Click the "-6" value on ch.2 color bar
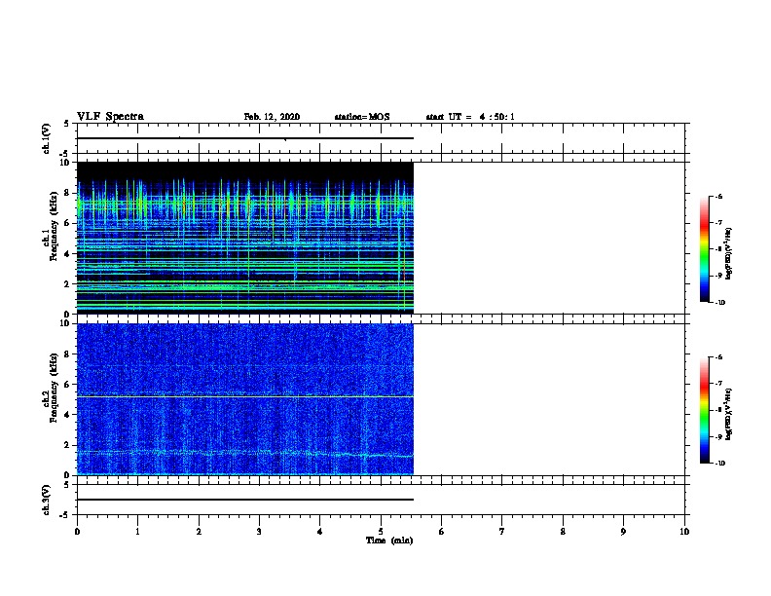Image resolution: width=771 pixels, height=596 pixels. point(718,357)
